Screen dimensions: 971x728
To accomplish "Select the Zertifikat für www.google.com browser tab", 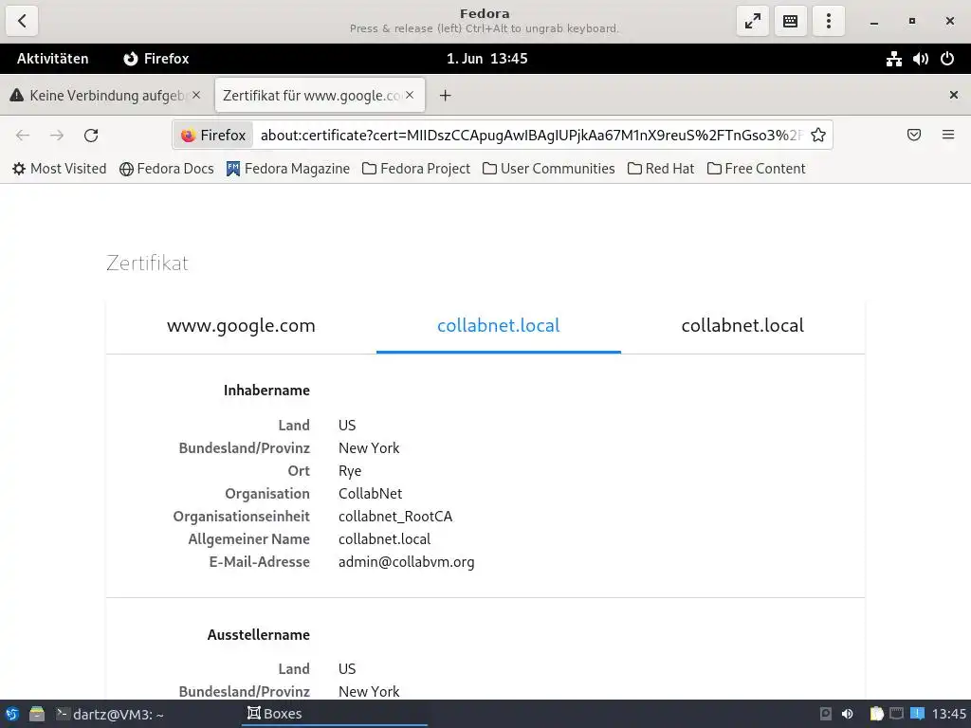I will [x=320, y=96].
